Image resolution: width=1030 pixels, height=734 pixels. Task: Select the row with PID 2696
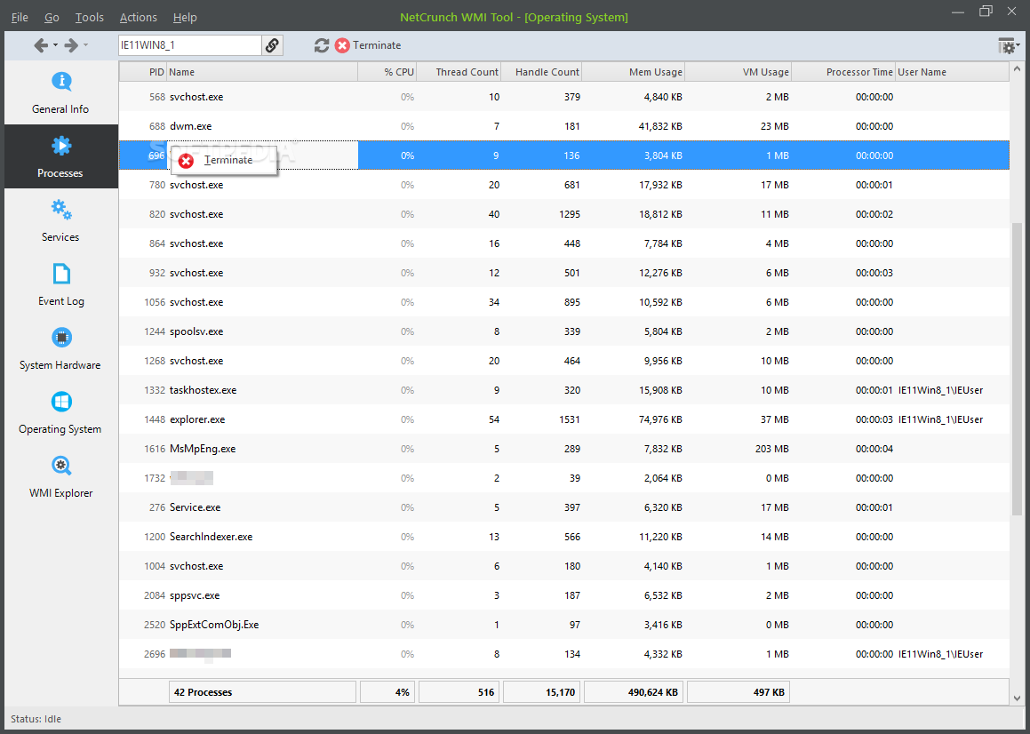(563, 654)
